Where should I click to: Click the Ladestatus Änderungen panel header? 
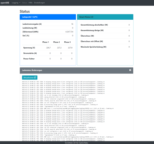tap(77, 70)
